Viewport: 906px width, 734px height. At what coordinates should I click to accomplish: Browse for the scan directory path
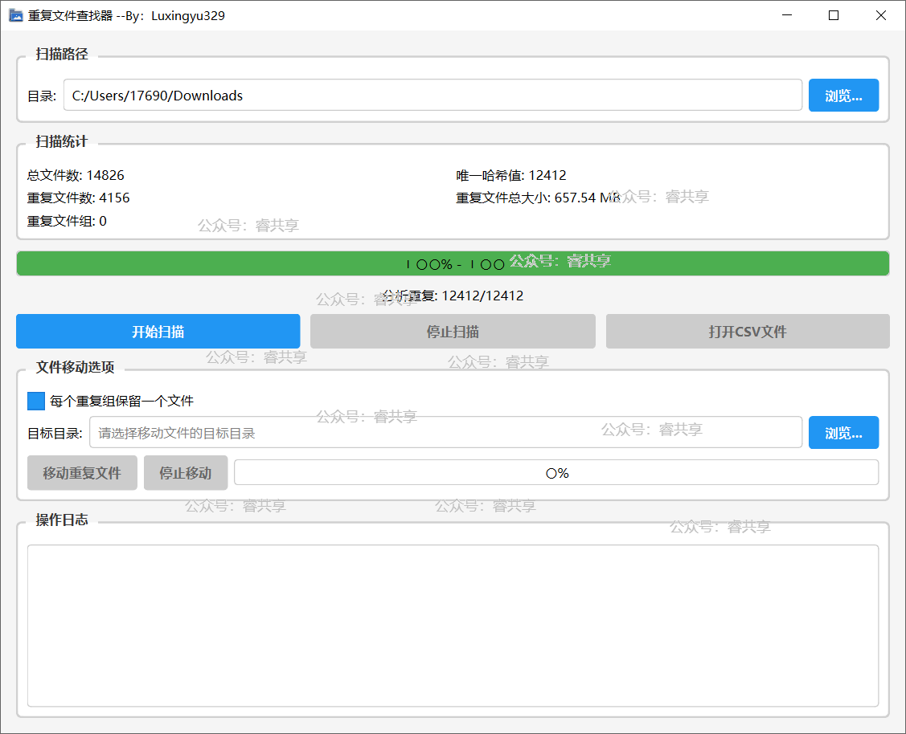(843, 96)
